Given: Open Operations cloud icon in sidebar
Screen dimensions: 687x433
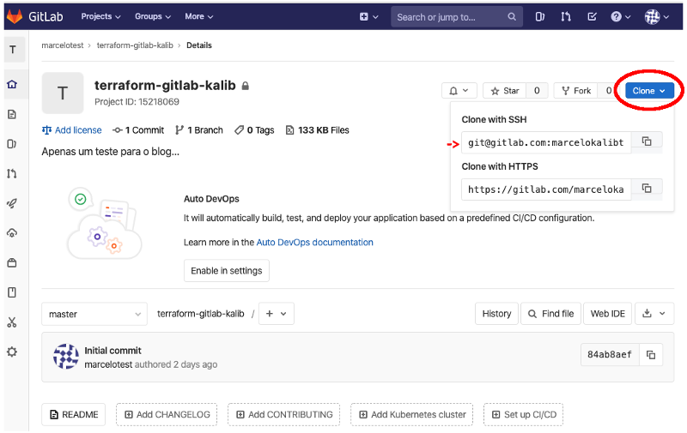Looking at the screenshot, I should (12, 232).
